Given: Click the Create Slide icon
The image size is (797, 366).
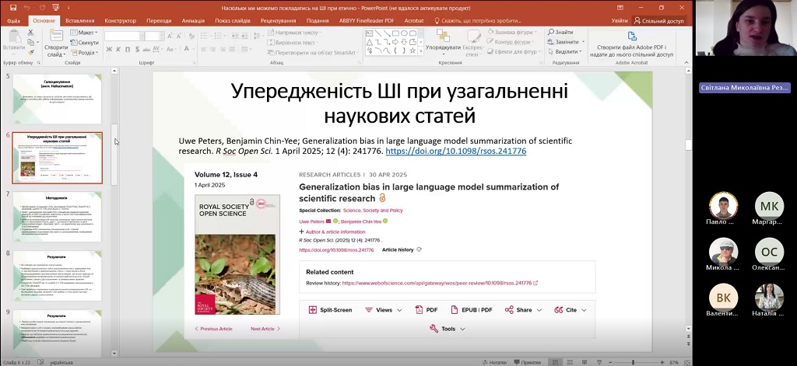Looking at the screenshot, I should [x=54, y=37].
